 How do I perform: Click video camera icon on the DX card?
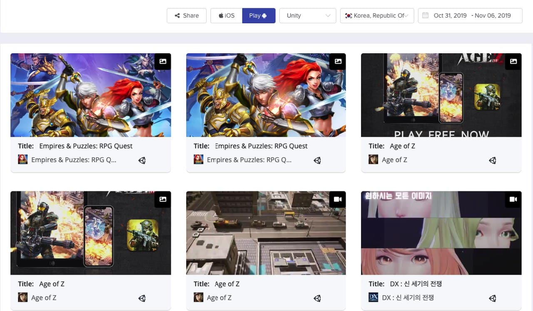(513, 199)
